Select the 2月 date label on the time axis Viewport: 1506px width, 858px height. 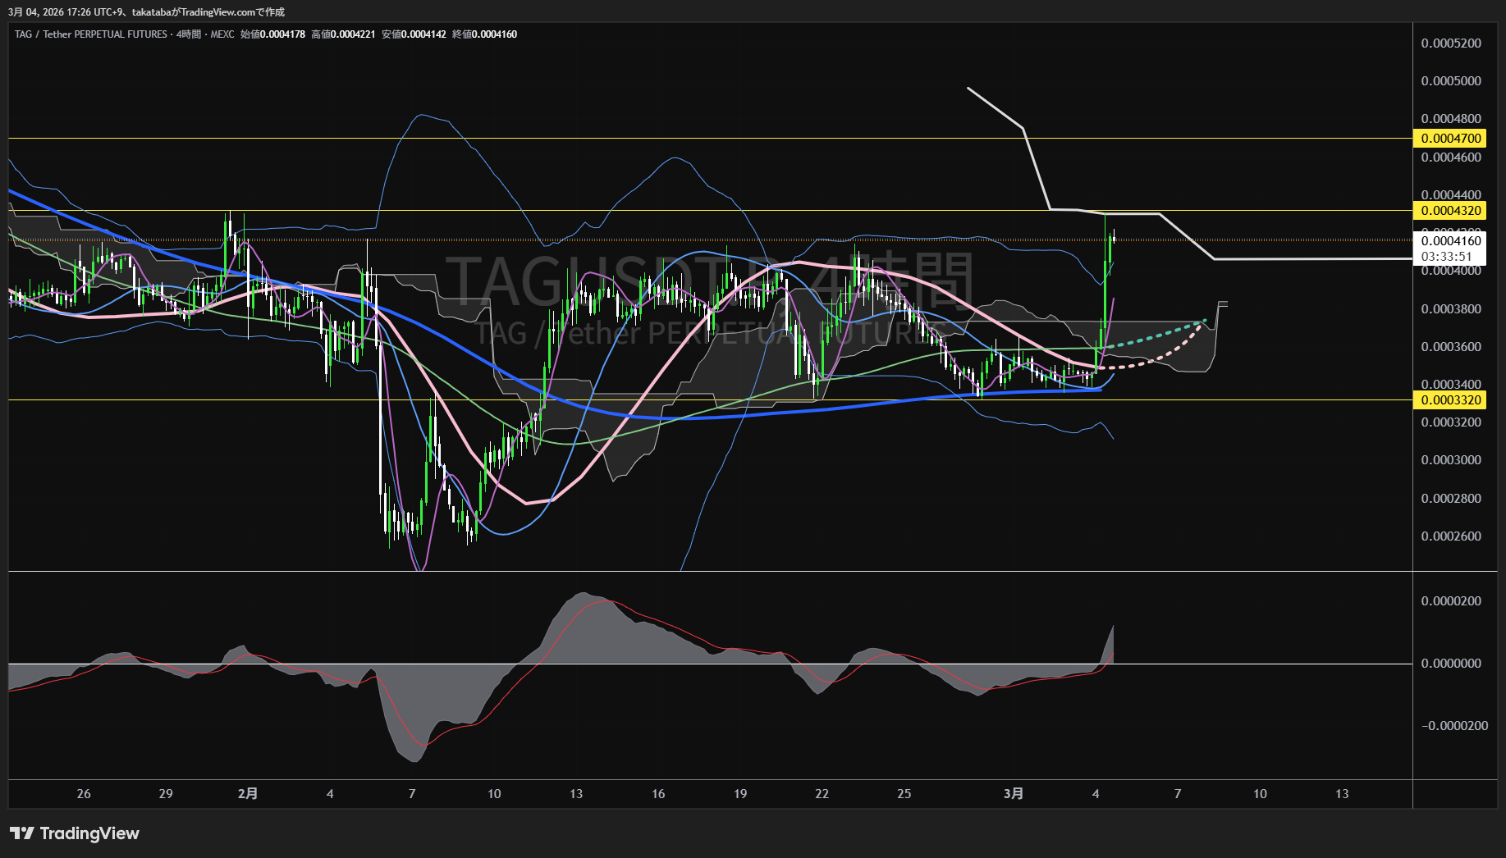coord(247,793)
